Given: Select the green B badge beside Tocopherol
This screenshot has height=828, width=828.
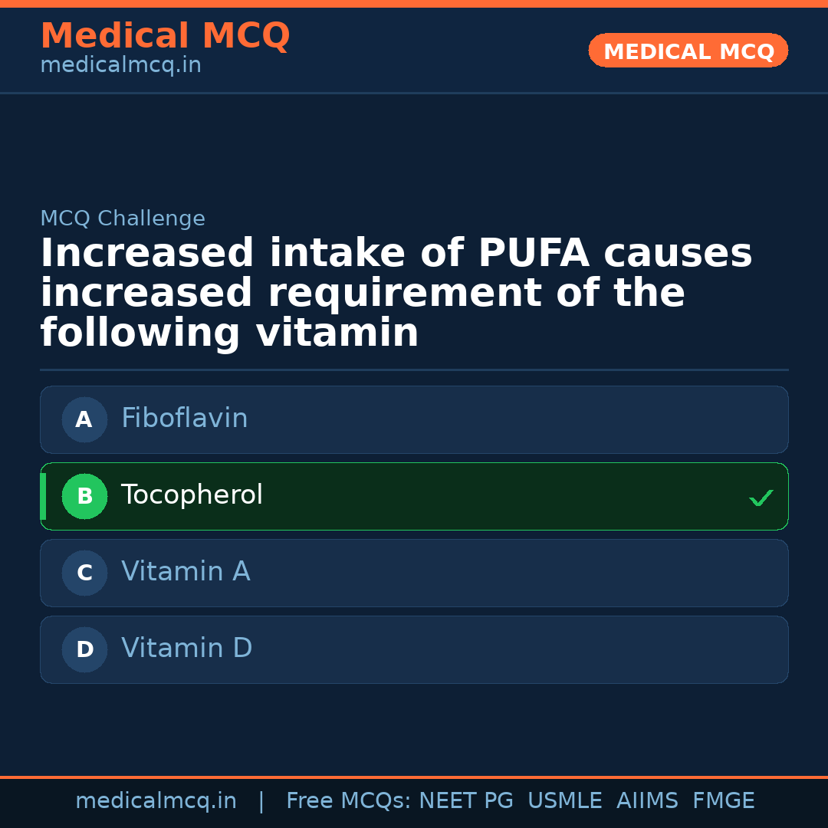Looking at the screenshot, I should pos(84,496).
